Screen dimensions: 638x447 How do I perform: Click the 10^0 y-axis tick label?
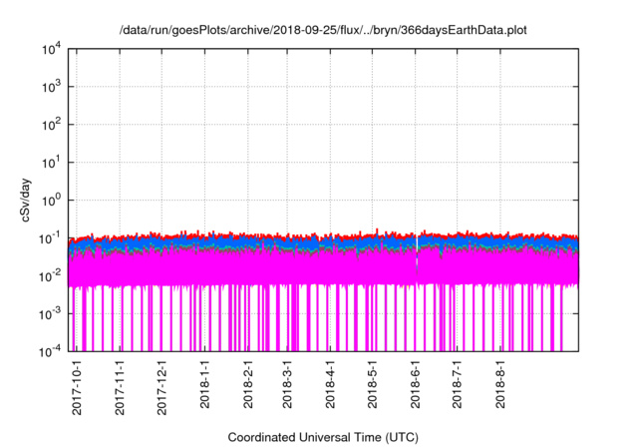click(x=52, y=201)
